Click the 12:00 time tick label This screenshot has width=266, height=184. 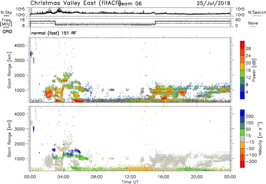coord(130,177)
